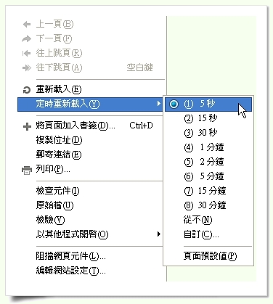Choose the 30 分鐘 reload interval
The height and width of the screenshot is (304, 273).
click(x=208, y=205)
